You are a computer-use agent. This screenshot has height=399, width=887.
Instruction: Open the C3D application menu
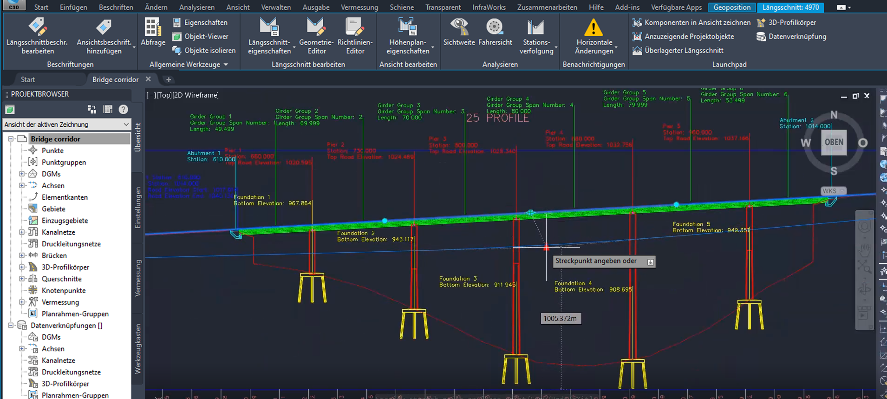coord(14,6)
